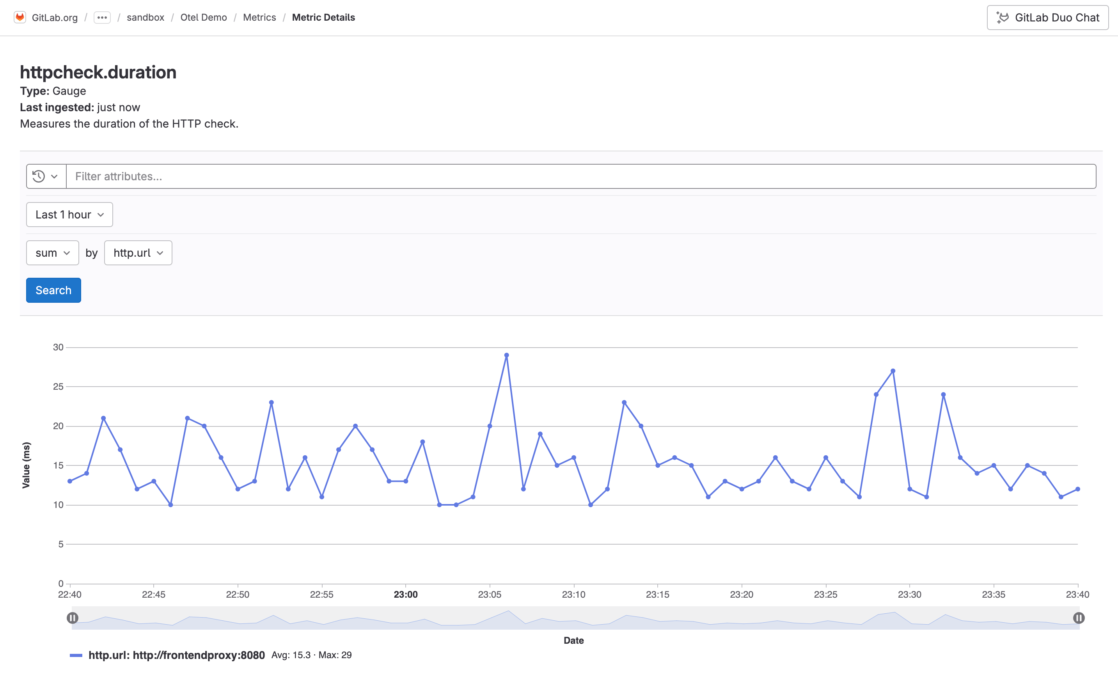The height and width of the screenshot is (680, 1118).
Task: Open the http.url group-by dropdown
Action: point(138,253)
